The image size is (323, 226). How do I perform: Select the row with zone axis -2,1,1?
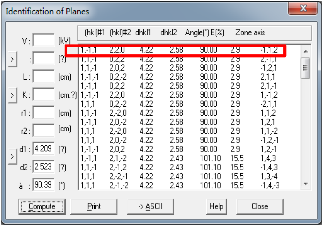(189, 104)
